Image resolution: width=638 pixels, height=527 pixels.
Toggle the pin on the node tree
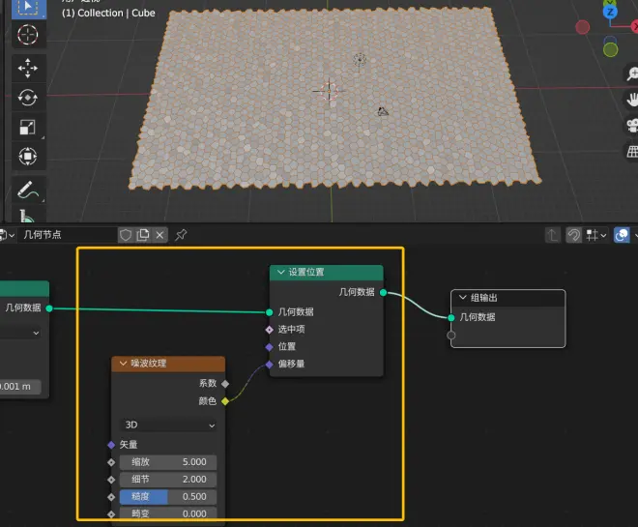coord(181,235)
